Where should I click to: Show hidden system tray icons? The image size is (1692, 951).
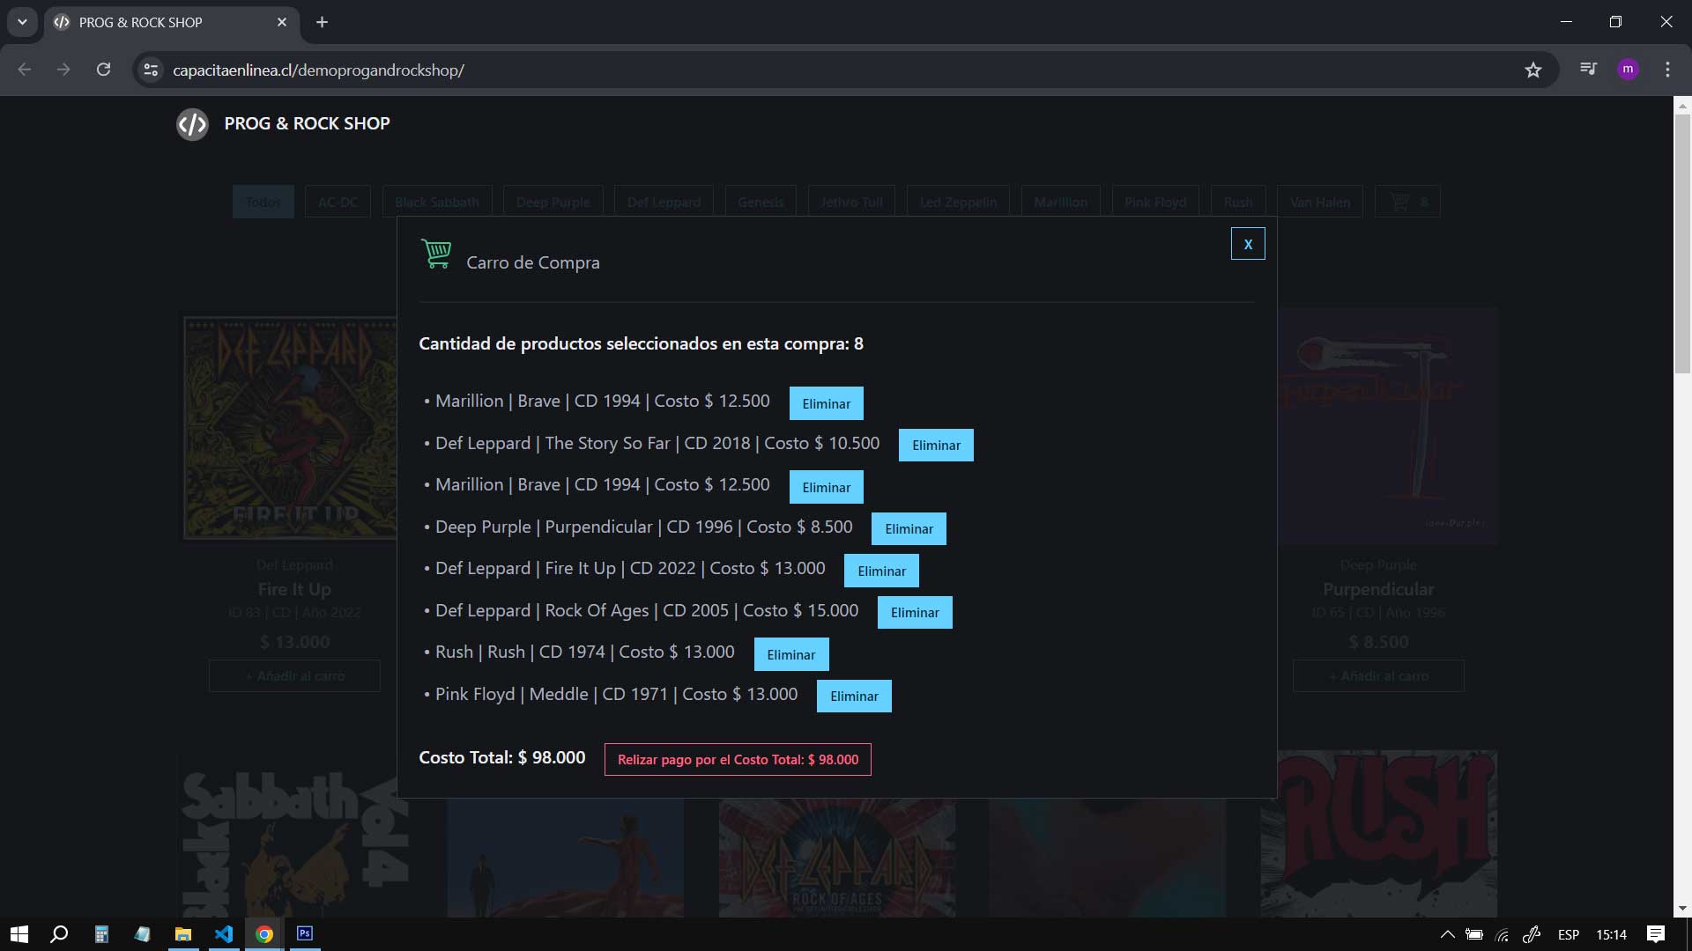1447,934
